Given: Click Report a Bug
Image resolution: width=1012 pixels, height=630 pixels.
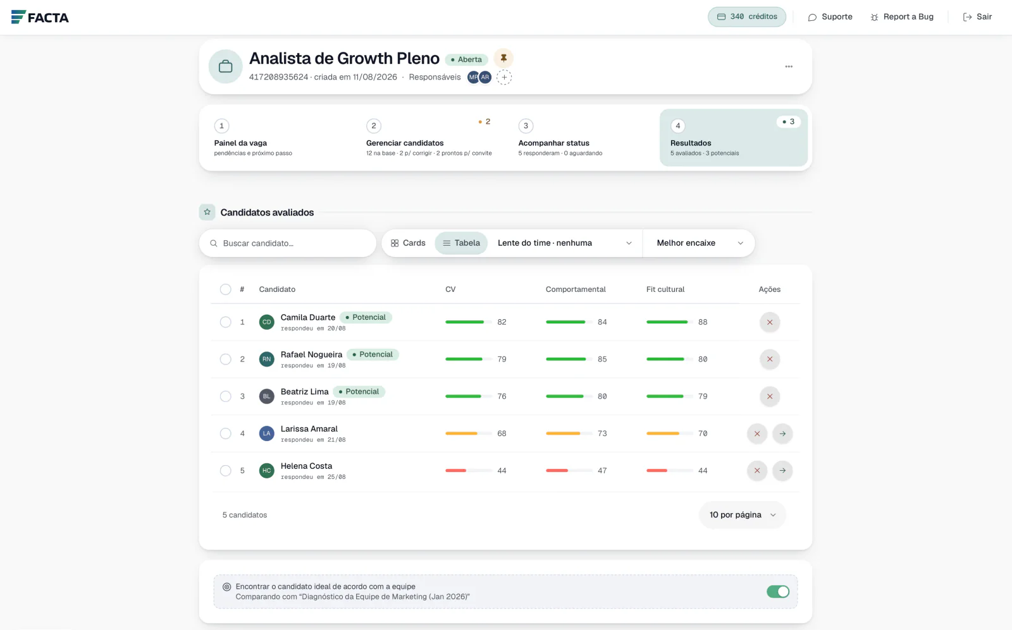Looking at the screenshot, I should pyautogui.click(x=902, y=17).
